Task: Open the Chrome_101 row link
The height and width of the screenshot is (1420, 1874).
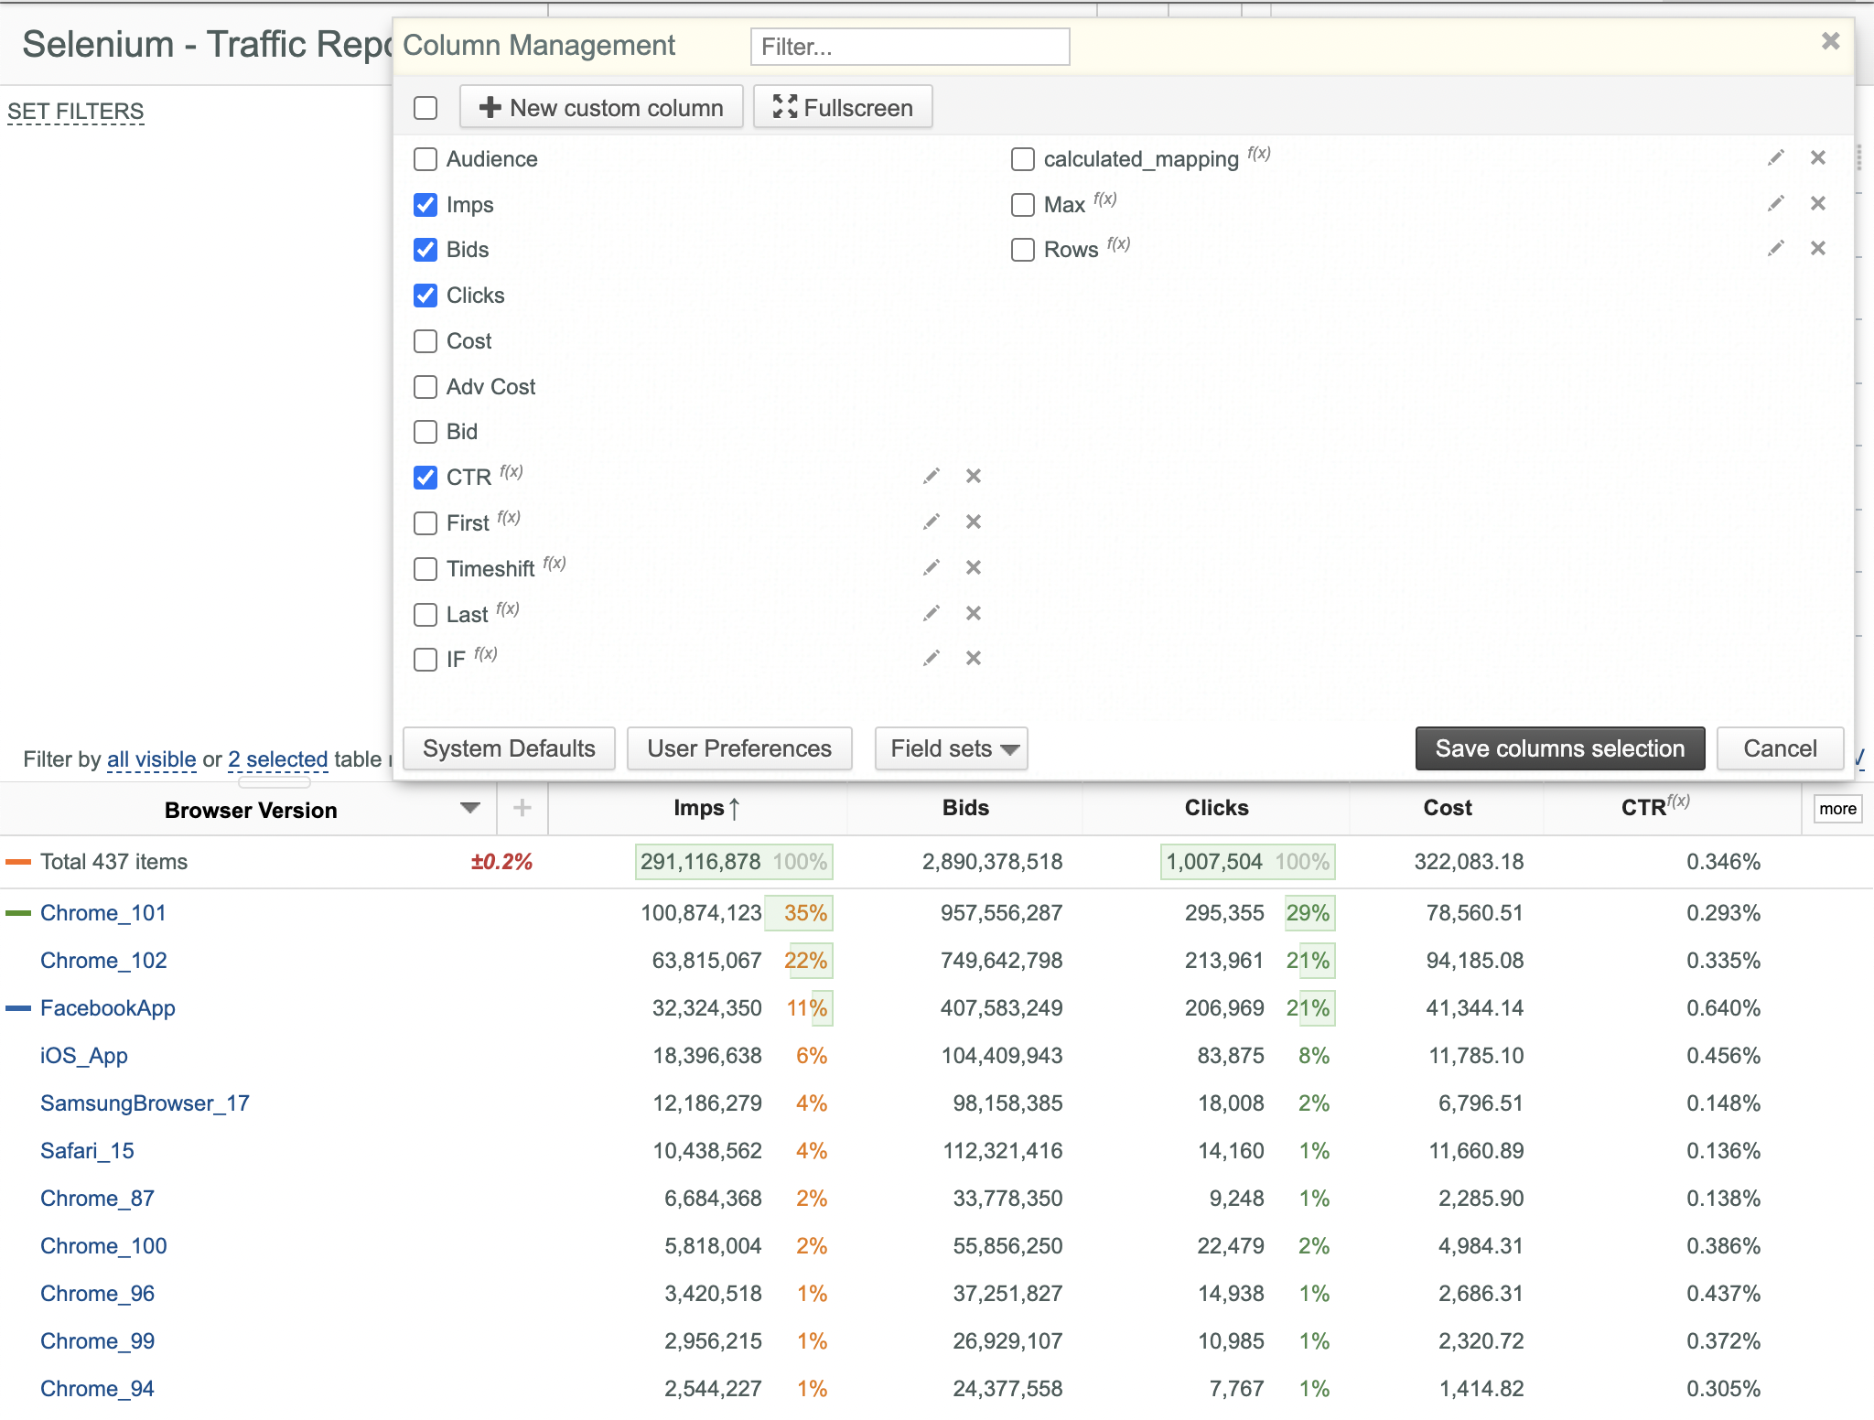Action: (x=103, y=913)
